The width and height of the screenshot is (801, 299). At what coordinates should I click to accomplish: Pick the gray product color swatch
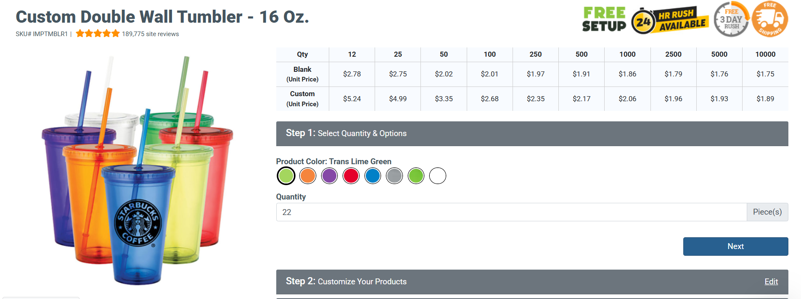[394, 176]
